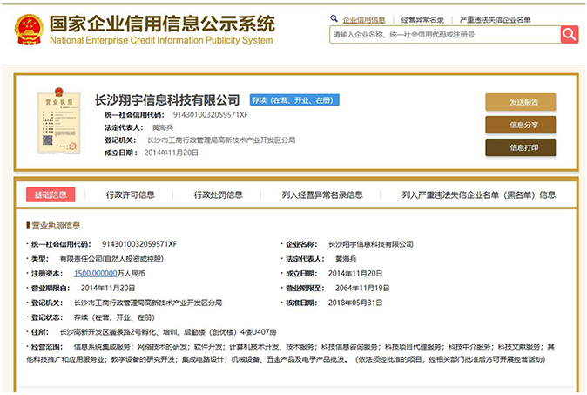Image resolution: width=587 pixels, height=395 pixels.
Task: Select the 企业信用信息 search category
Action: point(364,20)
